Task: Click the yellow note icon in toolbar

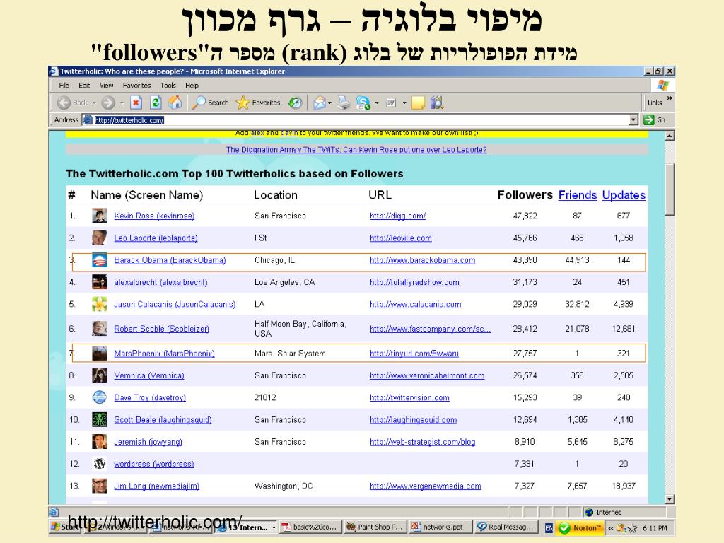Action: pyautogui.click(x=418, y=103)
